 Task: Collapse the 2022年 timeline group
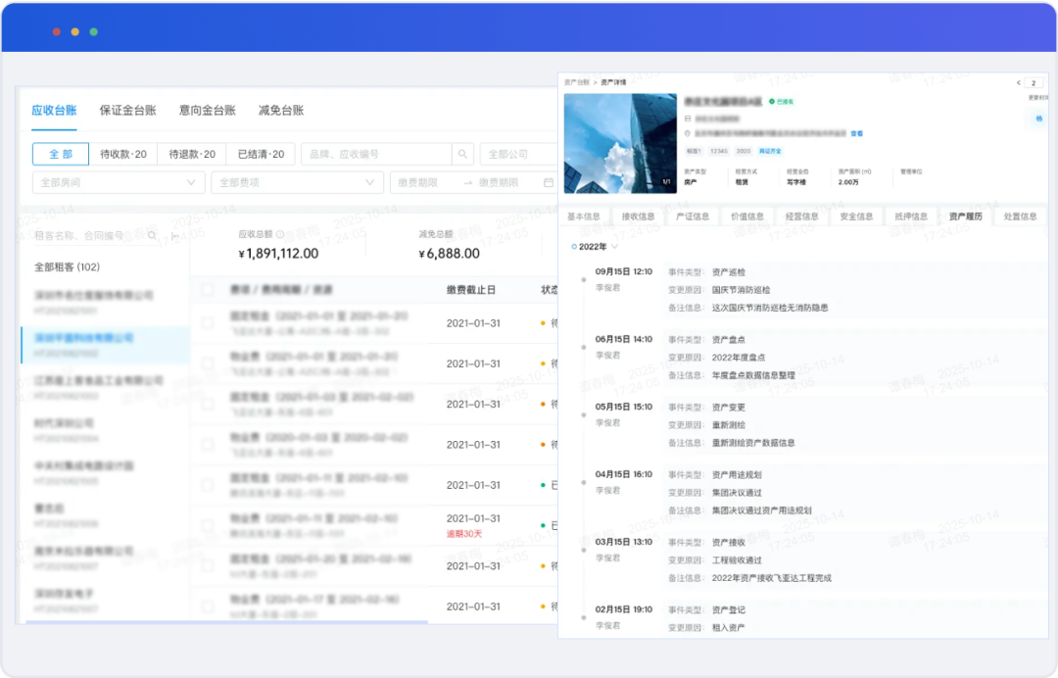coord(615,247)
